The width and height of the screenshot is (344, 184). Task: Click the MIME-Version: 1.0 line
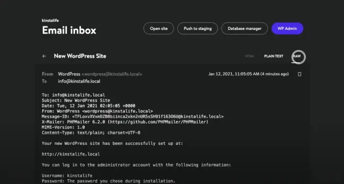(63, 127)
